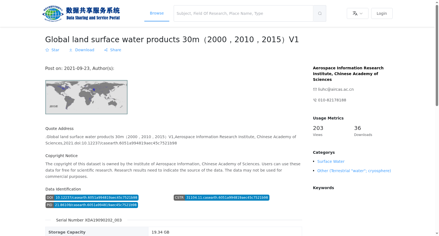
Task: Click the Serial Number XDA19090202_003 text
Action: click(89, 220)
